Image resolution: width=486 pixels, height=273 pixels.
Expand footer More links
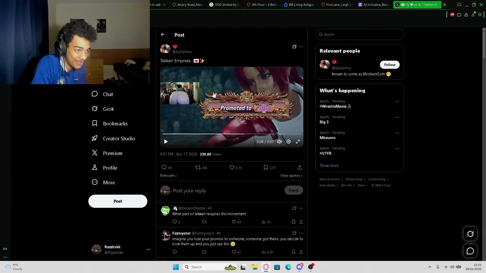point(363,185)
